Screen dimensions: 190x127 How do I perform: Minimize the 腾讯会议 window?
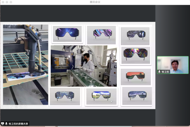[x=7, y=2]
